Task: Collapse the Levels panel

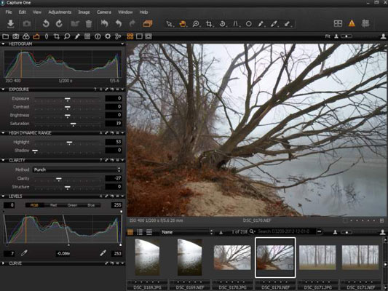Action: click(x=3, y=196)
